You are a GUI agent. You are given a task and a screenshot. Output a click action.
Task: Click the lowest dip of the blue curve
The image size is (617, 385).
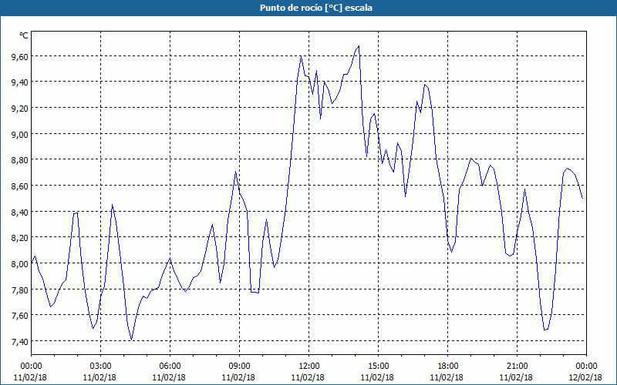pyautogui.click(x=131, y=340)
